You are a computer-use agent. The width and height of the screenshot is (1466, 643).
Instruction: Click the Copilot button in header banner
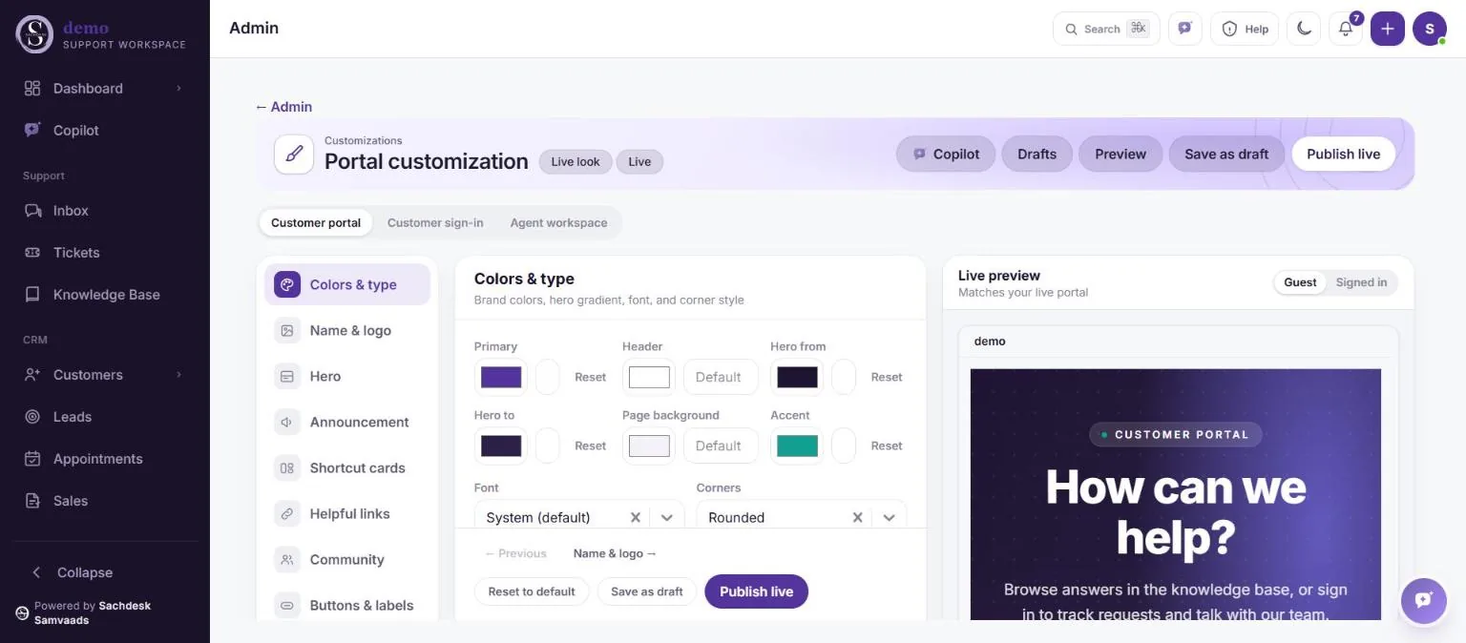click(x=946, y=154)
